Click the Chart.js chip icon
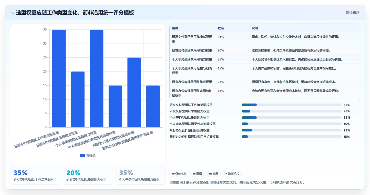 173,174
